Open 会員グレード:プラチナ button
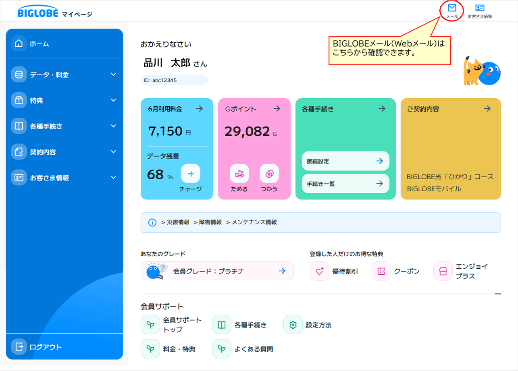Image resolution: width=518 pixels, height=371 pixels. point(217,271)
